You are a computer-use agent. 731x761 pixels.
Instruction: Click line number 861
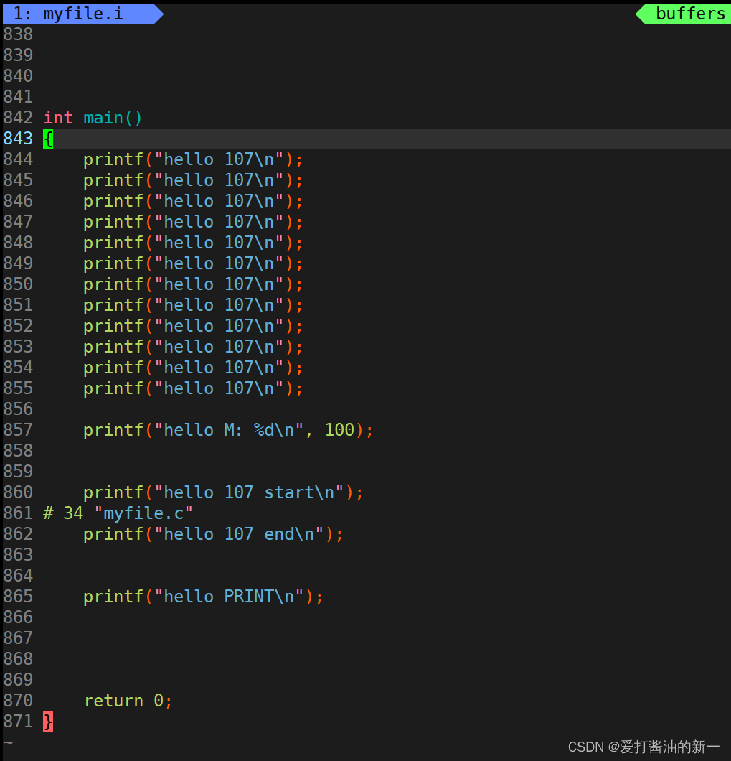click(x=18, y=513)
